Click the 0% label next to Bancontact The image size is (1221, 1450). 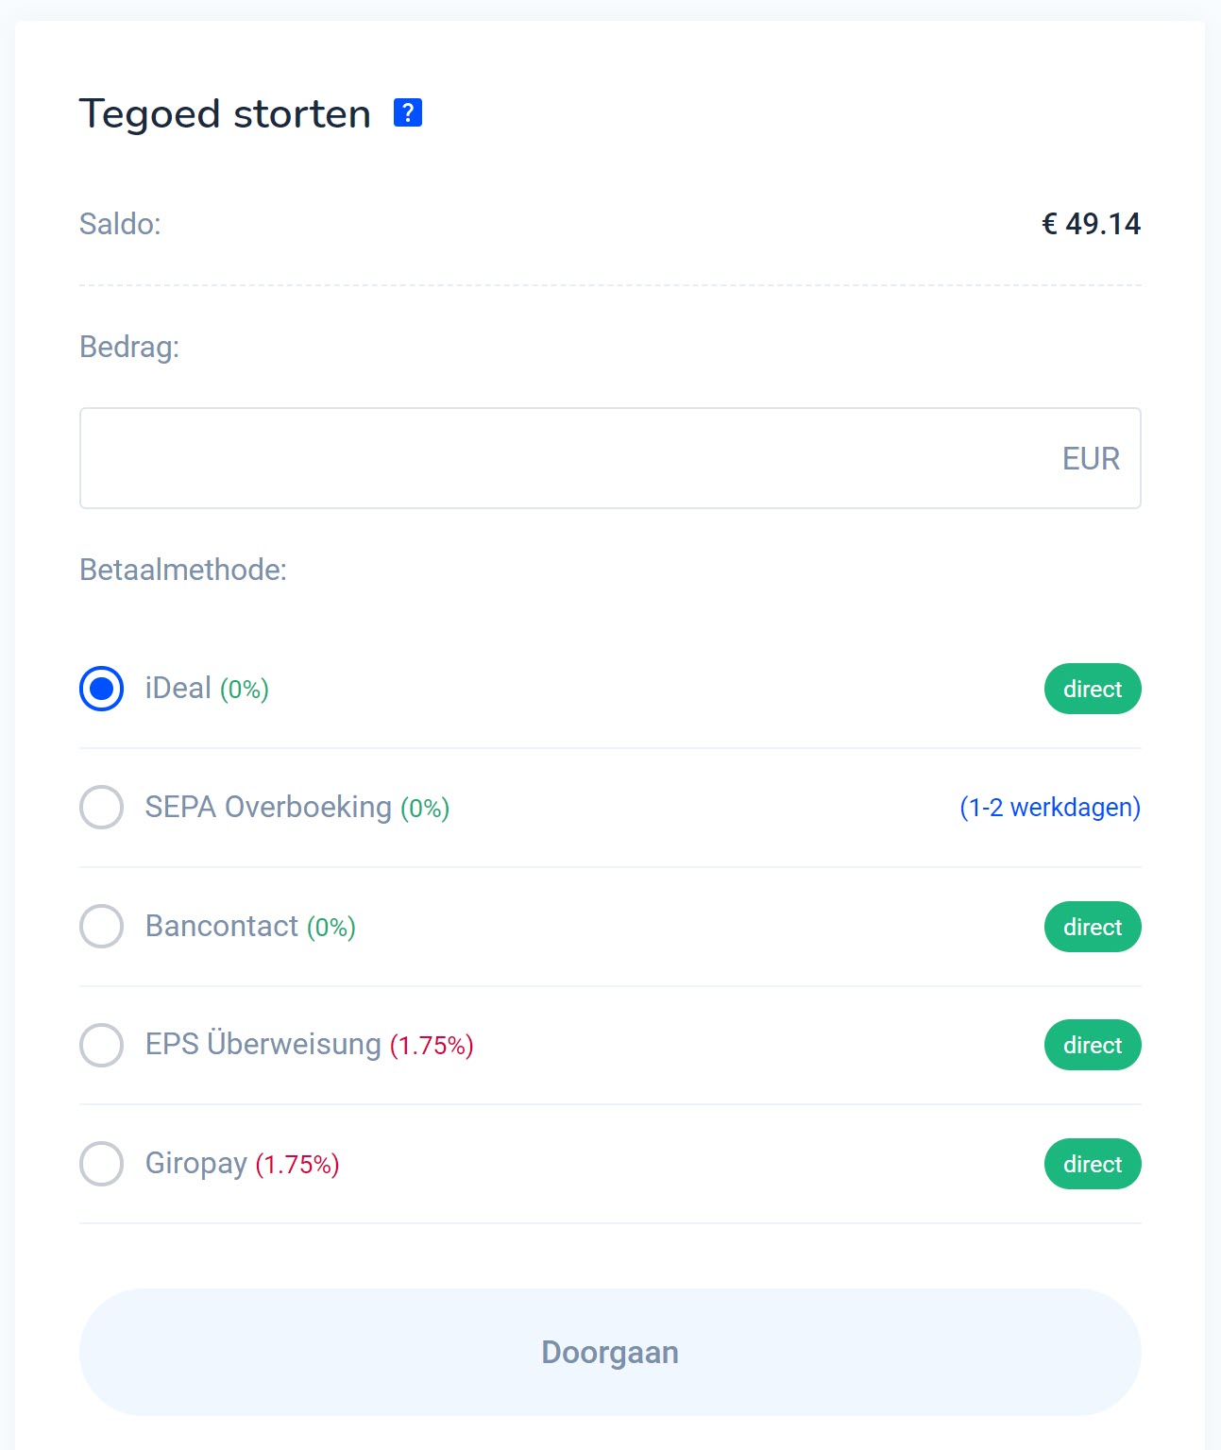click(x=329, y=928)
